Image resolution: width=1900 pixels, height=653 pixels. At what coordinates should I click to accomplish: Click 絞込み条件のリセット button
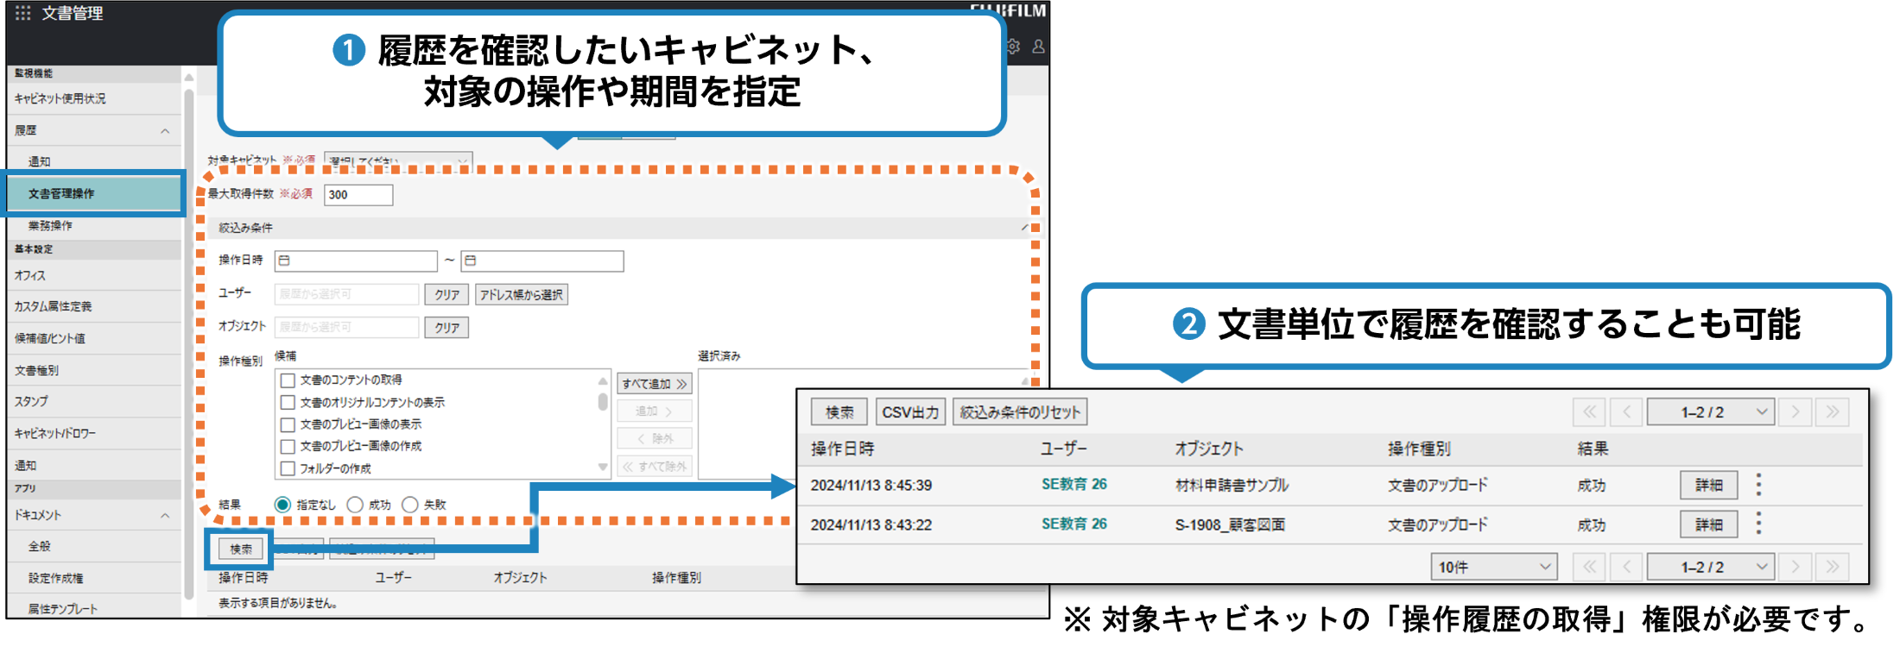tap(1020, 411)
